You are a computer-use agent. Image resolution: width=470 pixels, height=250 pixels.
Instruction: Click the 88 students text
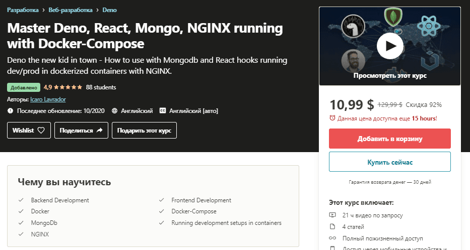point(101,87)
